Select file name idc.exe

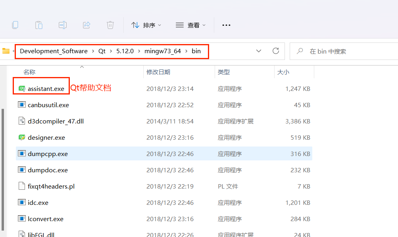pyautogui.click(x=38, y=202)
